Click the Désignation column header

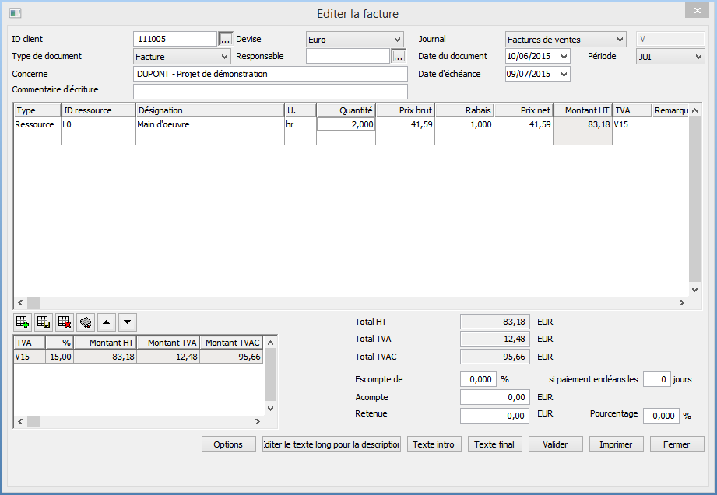coord(209,110)
